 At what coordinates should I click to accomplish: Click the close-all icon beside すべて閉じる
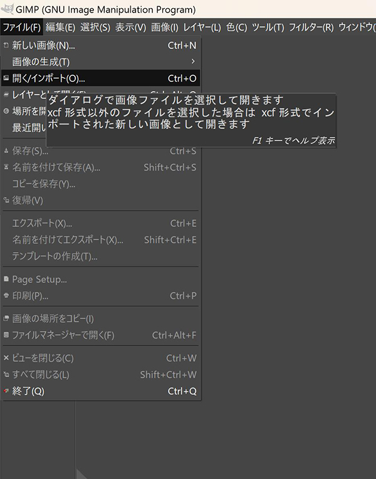click(x=6, y=374)
